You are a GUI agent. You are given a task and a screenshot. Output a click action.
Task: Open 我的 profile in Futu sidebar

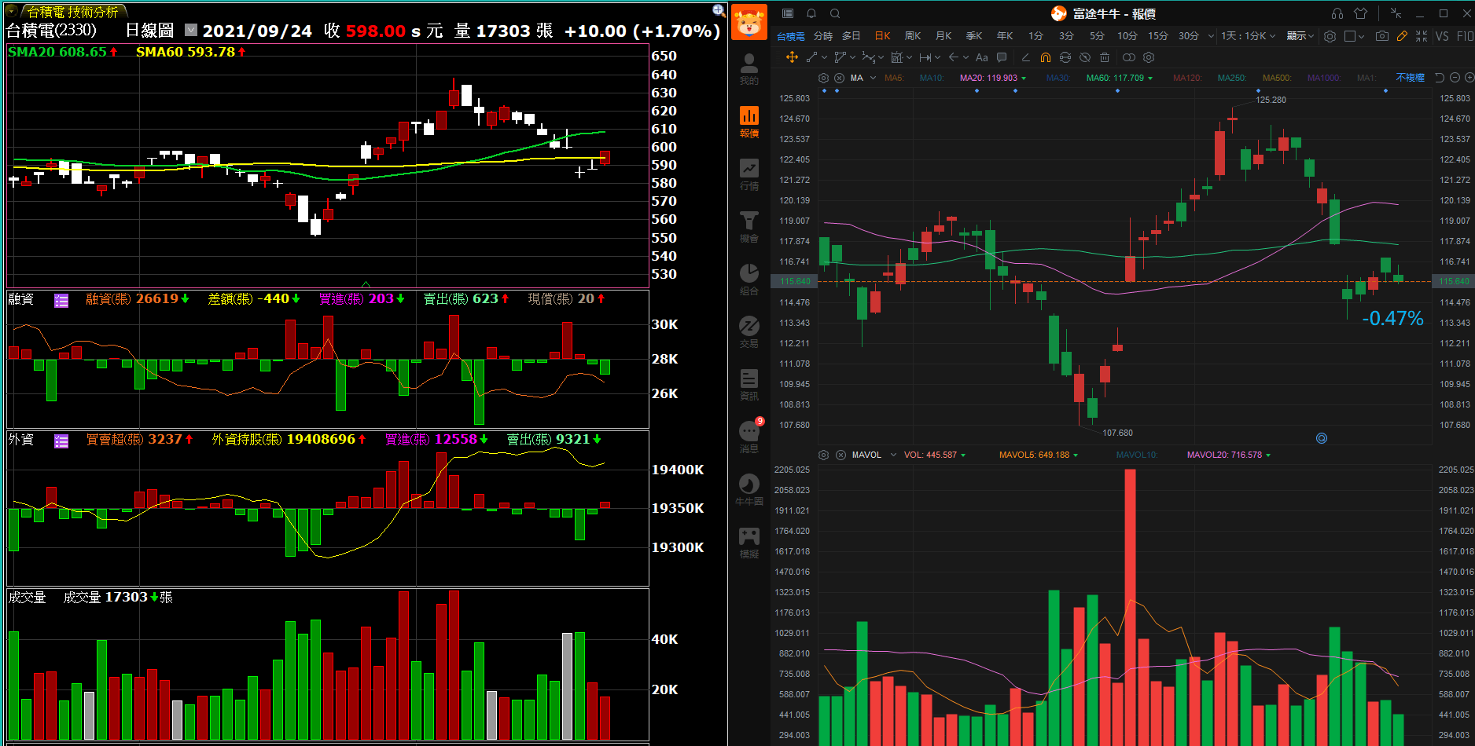point(749,69)
